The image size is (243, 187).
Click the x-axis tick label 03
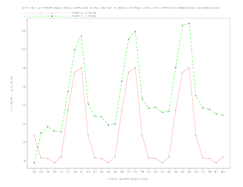point(41,172)
